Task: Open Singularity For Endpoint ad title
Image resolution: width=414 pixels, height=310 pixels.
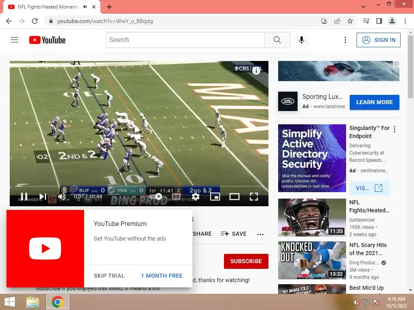Action: [x=369, y=132]
